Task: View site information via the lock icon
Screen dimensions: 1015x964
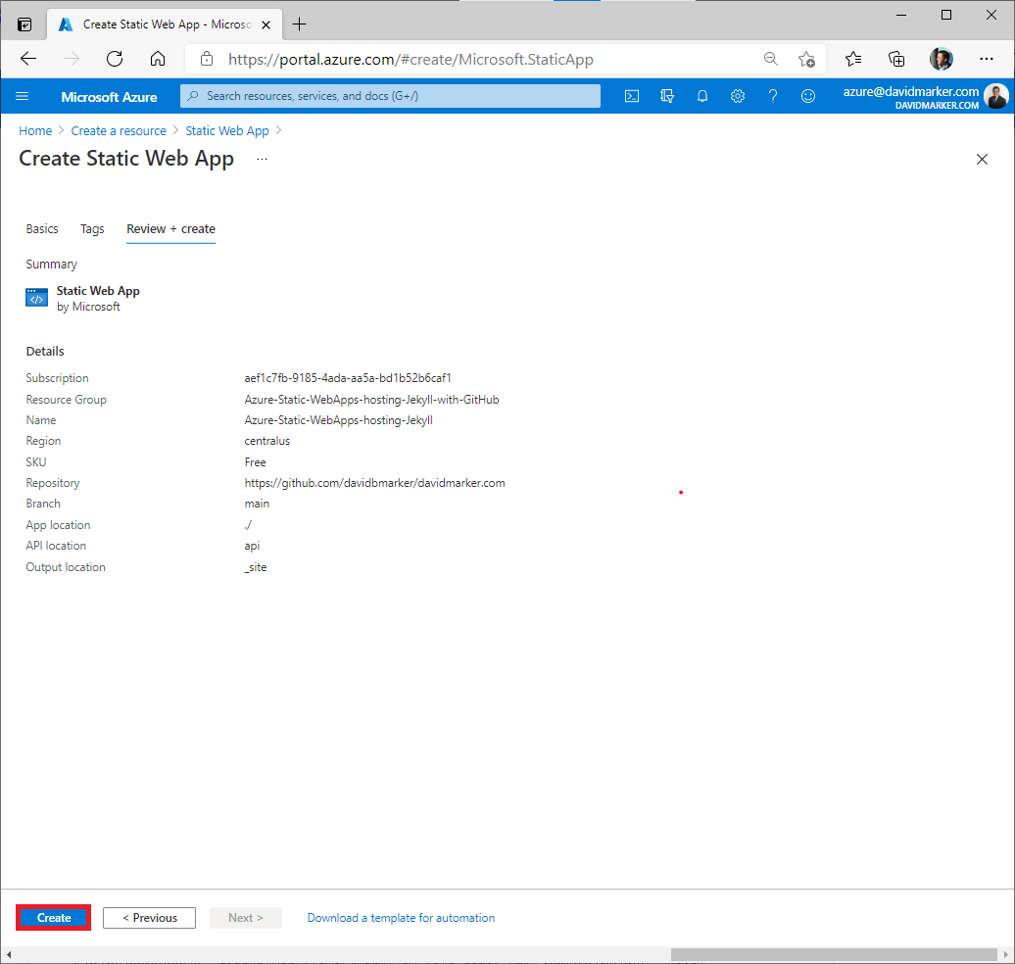Action: pos(207,59)
